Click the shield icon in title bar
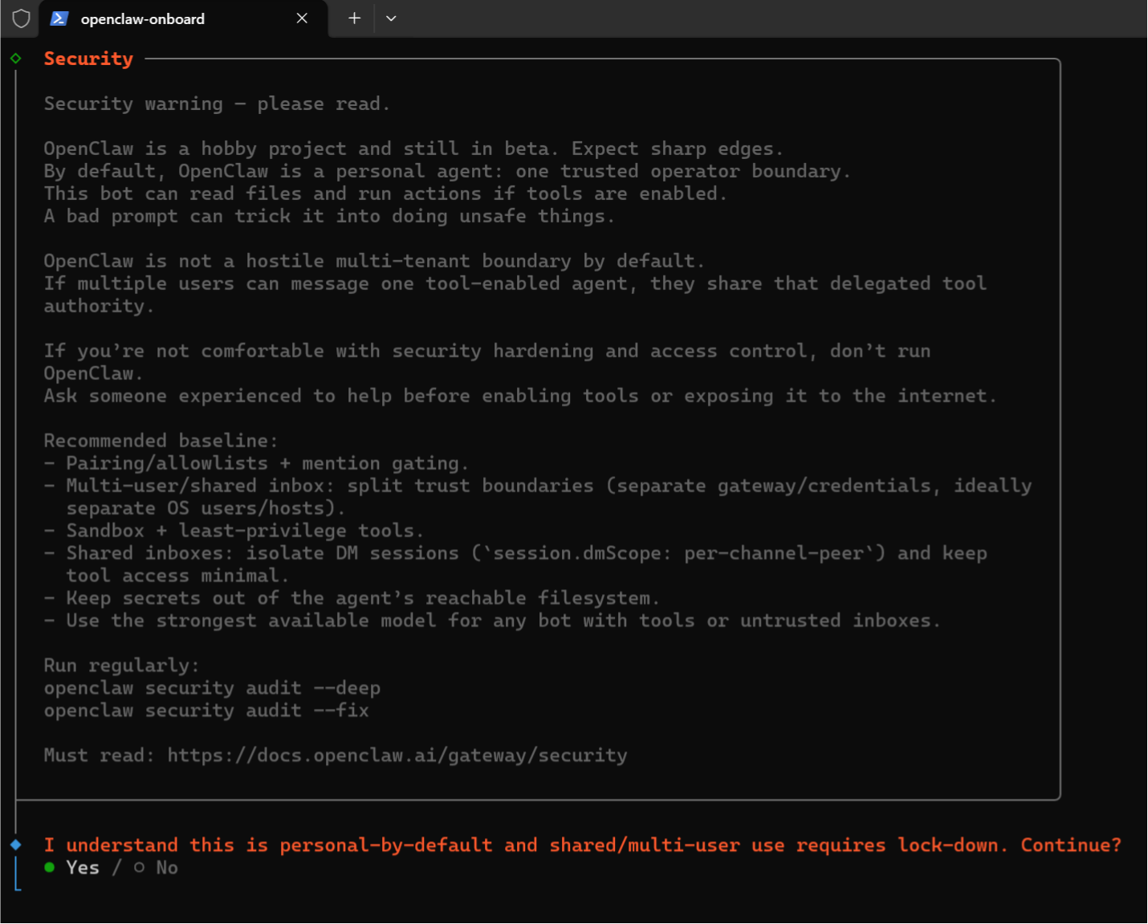1148x924 pixels. (21, 18)
